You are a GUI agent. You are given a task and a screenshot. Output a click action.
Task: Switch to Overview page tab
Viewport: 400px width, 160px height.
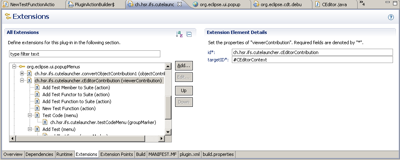(x=13, y=154)
